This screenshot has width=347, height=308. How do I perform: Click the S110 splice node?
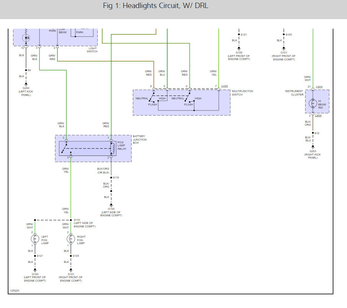point(71,220)
